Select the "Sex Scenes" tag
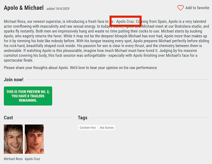Screen dimensions: 212x164 pyautogui.click(x=107, y=128)
